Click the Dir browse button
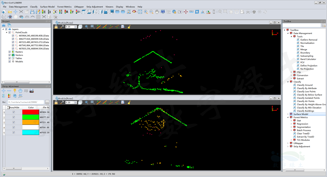 point(47,102)
